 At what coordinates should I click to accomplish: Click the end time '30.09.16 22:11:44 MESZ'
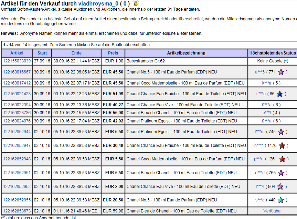(x=76, y=61)
